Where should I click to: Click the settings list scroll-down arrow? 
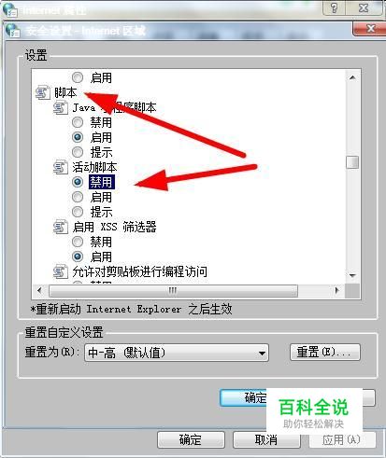[x=352, y=275]
